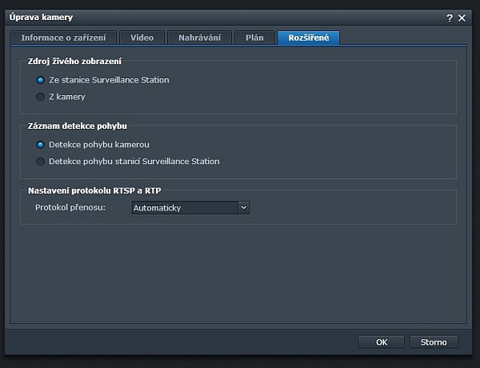Close the Úprava kamery dialog

click(x=462, y=18)
